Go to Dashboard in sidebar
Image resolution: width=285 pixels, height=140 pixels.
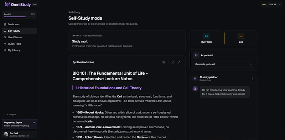[x=20, y=24]
